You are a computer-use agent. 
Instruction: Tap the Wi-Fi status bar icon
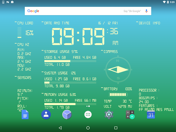pyautogui.click(x=164, y=2)
